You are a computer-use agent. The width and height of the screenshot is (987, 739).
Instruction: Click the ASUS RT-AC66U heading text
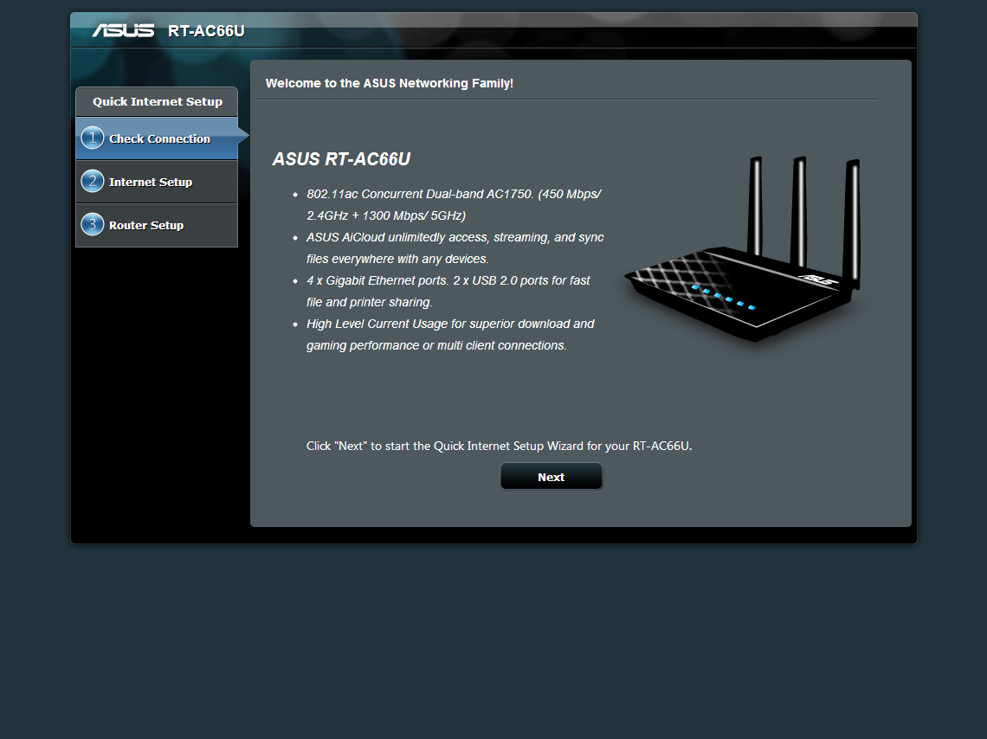tap(342, 159)
